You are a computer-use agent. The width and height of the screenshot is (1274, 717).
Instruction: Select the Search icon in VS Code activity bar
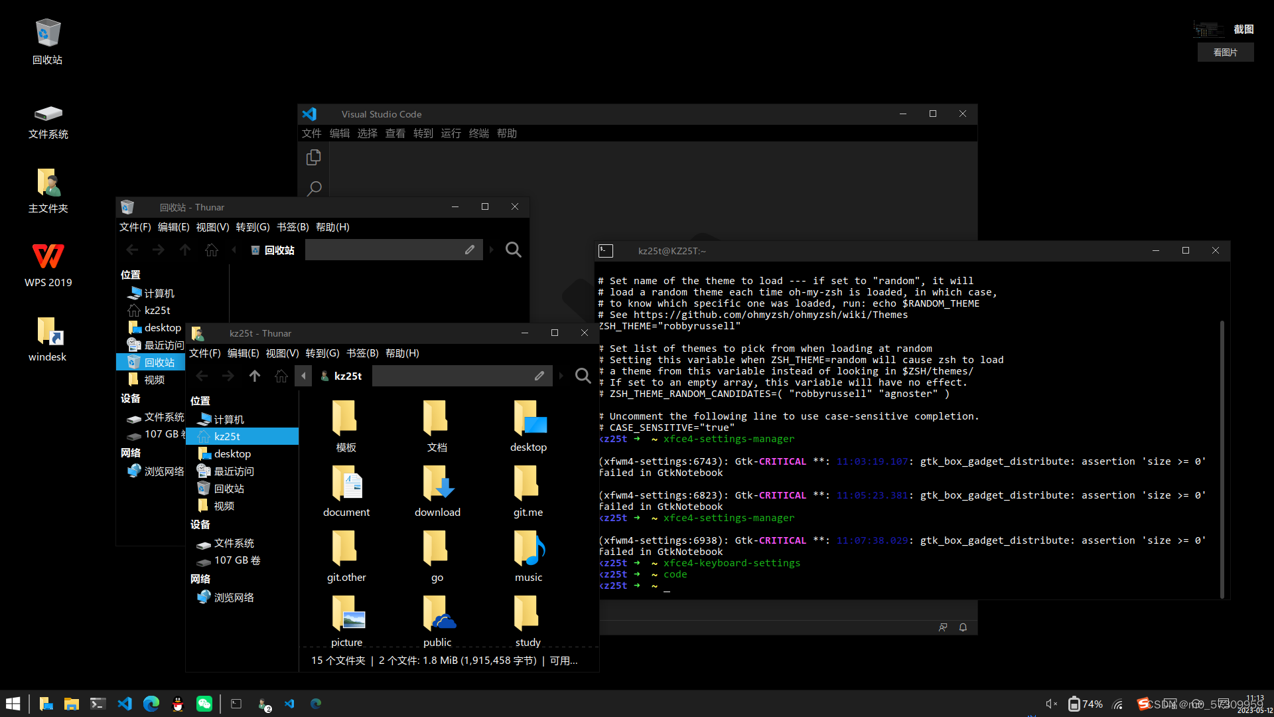coord(314,189)
